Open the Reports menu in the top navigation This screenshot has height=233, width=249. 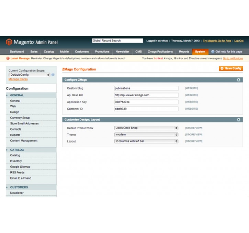(x=184, y=52)
